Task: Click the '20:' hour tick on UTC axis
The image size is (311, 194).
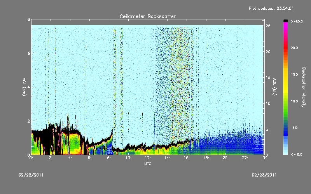Action: click(x=225, y=158)
